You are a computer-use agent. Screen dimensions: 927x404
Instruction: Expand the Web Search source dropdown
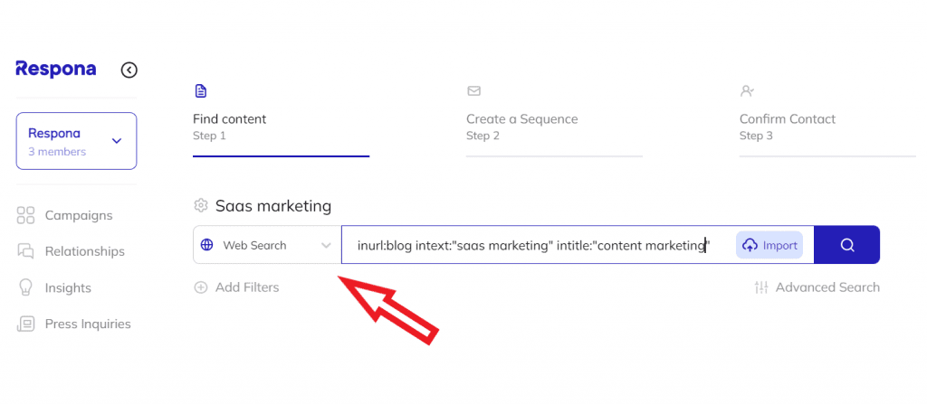267,245
